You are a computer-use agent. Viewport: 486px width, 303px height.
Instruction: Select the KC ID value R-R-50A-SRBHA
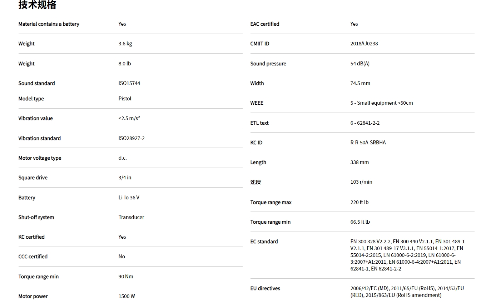368,143
